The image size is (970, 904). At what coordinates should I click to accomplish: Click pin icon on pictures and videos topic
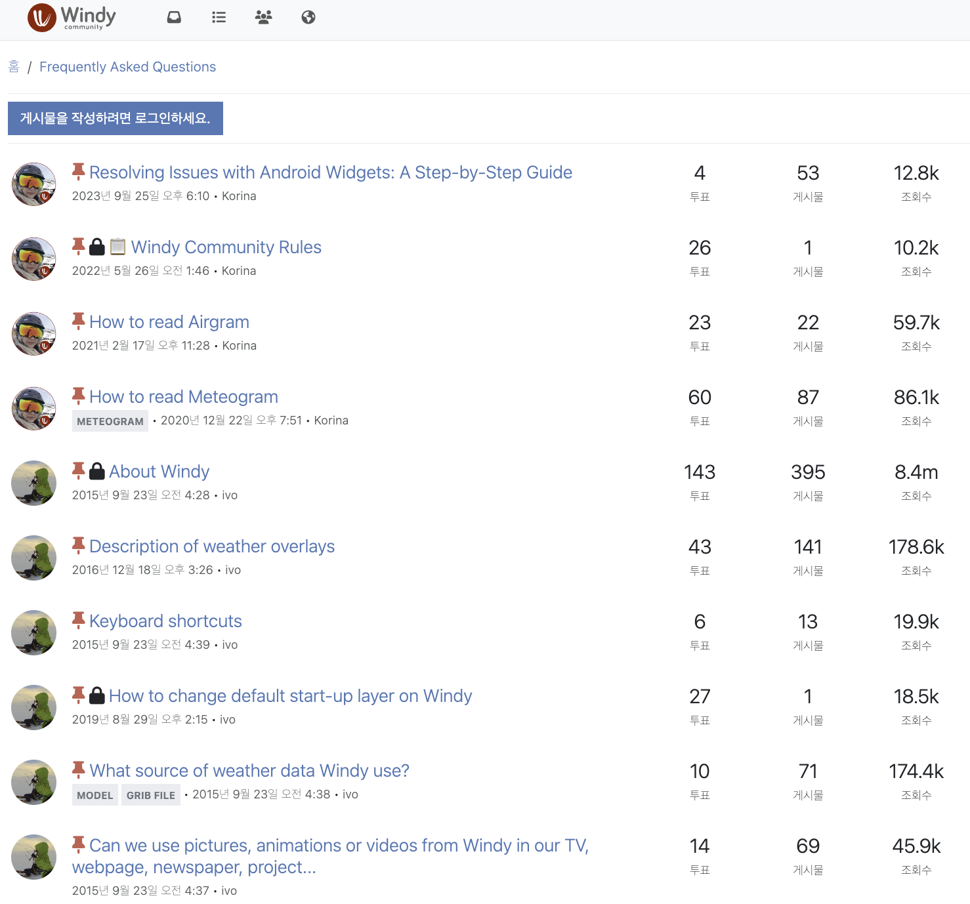point(79,845)
